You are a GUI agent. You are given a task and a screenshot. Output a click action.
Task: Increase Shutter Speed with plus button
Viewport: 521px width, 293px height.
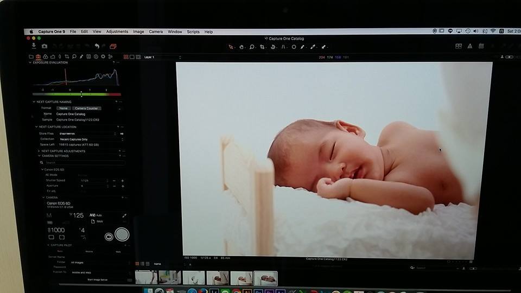point(123,181)
